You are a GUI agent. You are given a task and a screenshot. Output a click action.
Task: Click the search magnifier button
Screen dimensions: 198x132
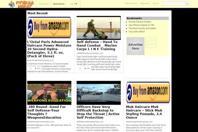click(187, 4)
